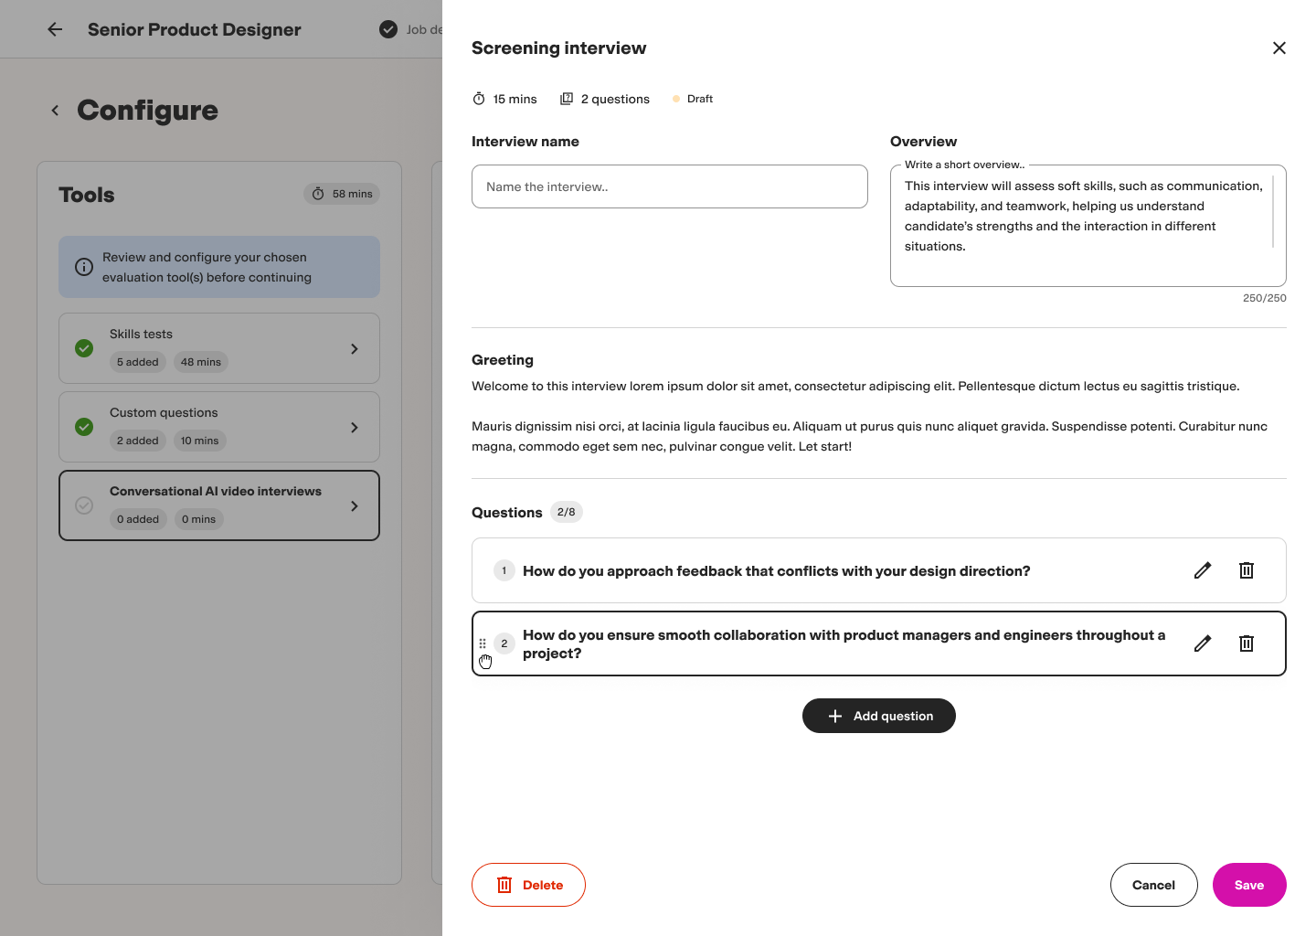Click the number 1 question badge

pyautogui.click(x=504, y=570)
